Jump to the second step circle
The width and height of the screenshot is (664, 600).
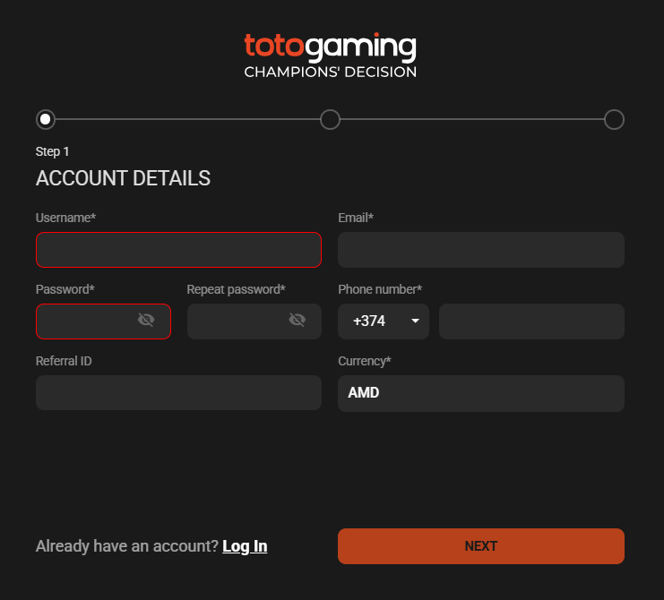click(330, 119)
